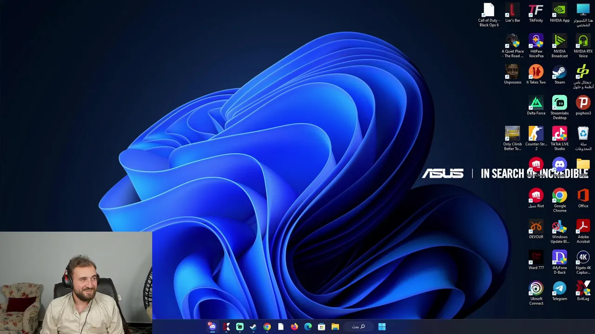Open the NVIDIA Broadcast desktop icon
The image size is (595, 334).
click(x=560, y=46)
